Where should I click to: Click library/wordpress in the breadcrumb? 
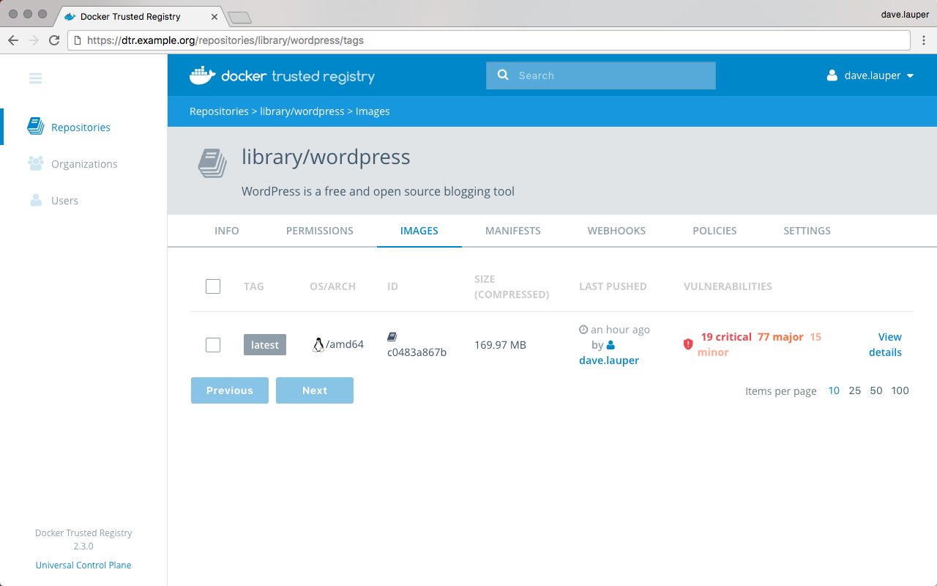click(x=302, y=111)
